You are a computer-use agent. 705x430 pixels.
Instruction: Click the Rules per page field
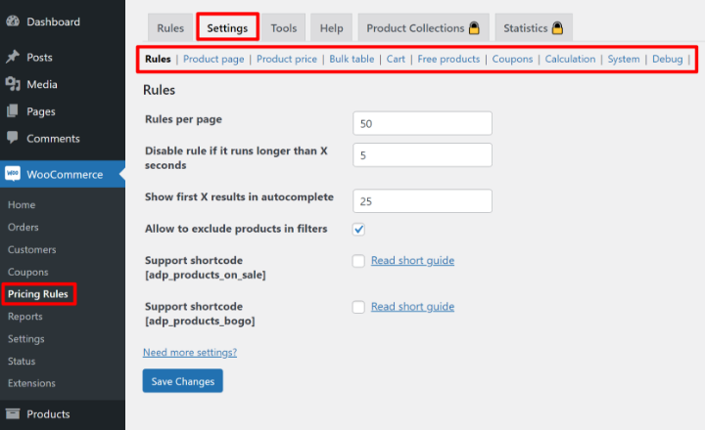point(422,124)
